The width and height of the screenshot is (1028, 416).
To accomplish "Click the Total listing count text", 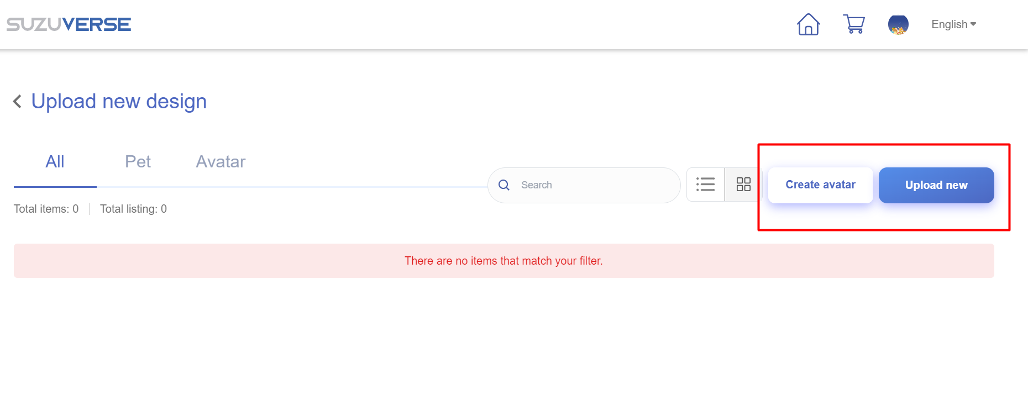I will [x=133, y=209].
